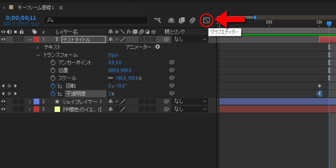Click the red label swatch of テストタイトル
Image resolution: width=336 pixels, height=168 pixels.
coord(36,39)
